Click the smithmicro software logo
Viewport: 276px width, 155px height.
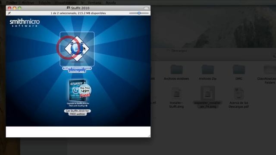coord(25,23)
